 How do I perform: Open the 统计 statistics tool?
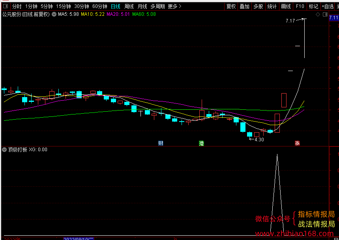272,6
